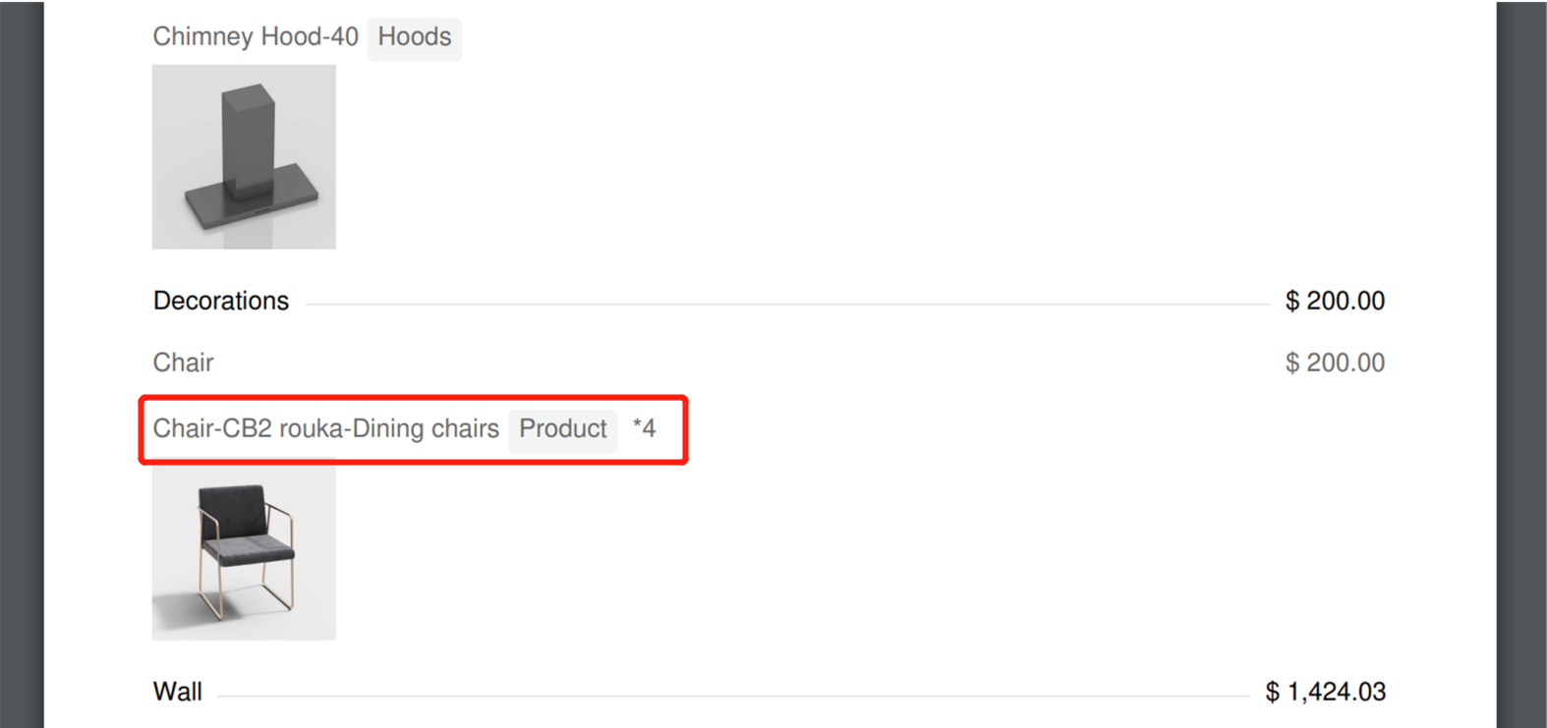Click the dark right page margin
Image resolution: width=1547 pixels, height=728 pixels.
coord(1521,364)
